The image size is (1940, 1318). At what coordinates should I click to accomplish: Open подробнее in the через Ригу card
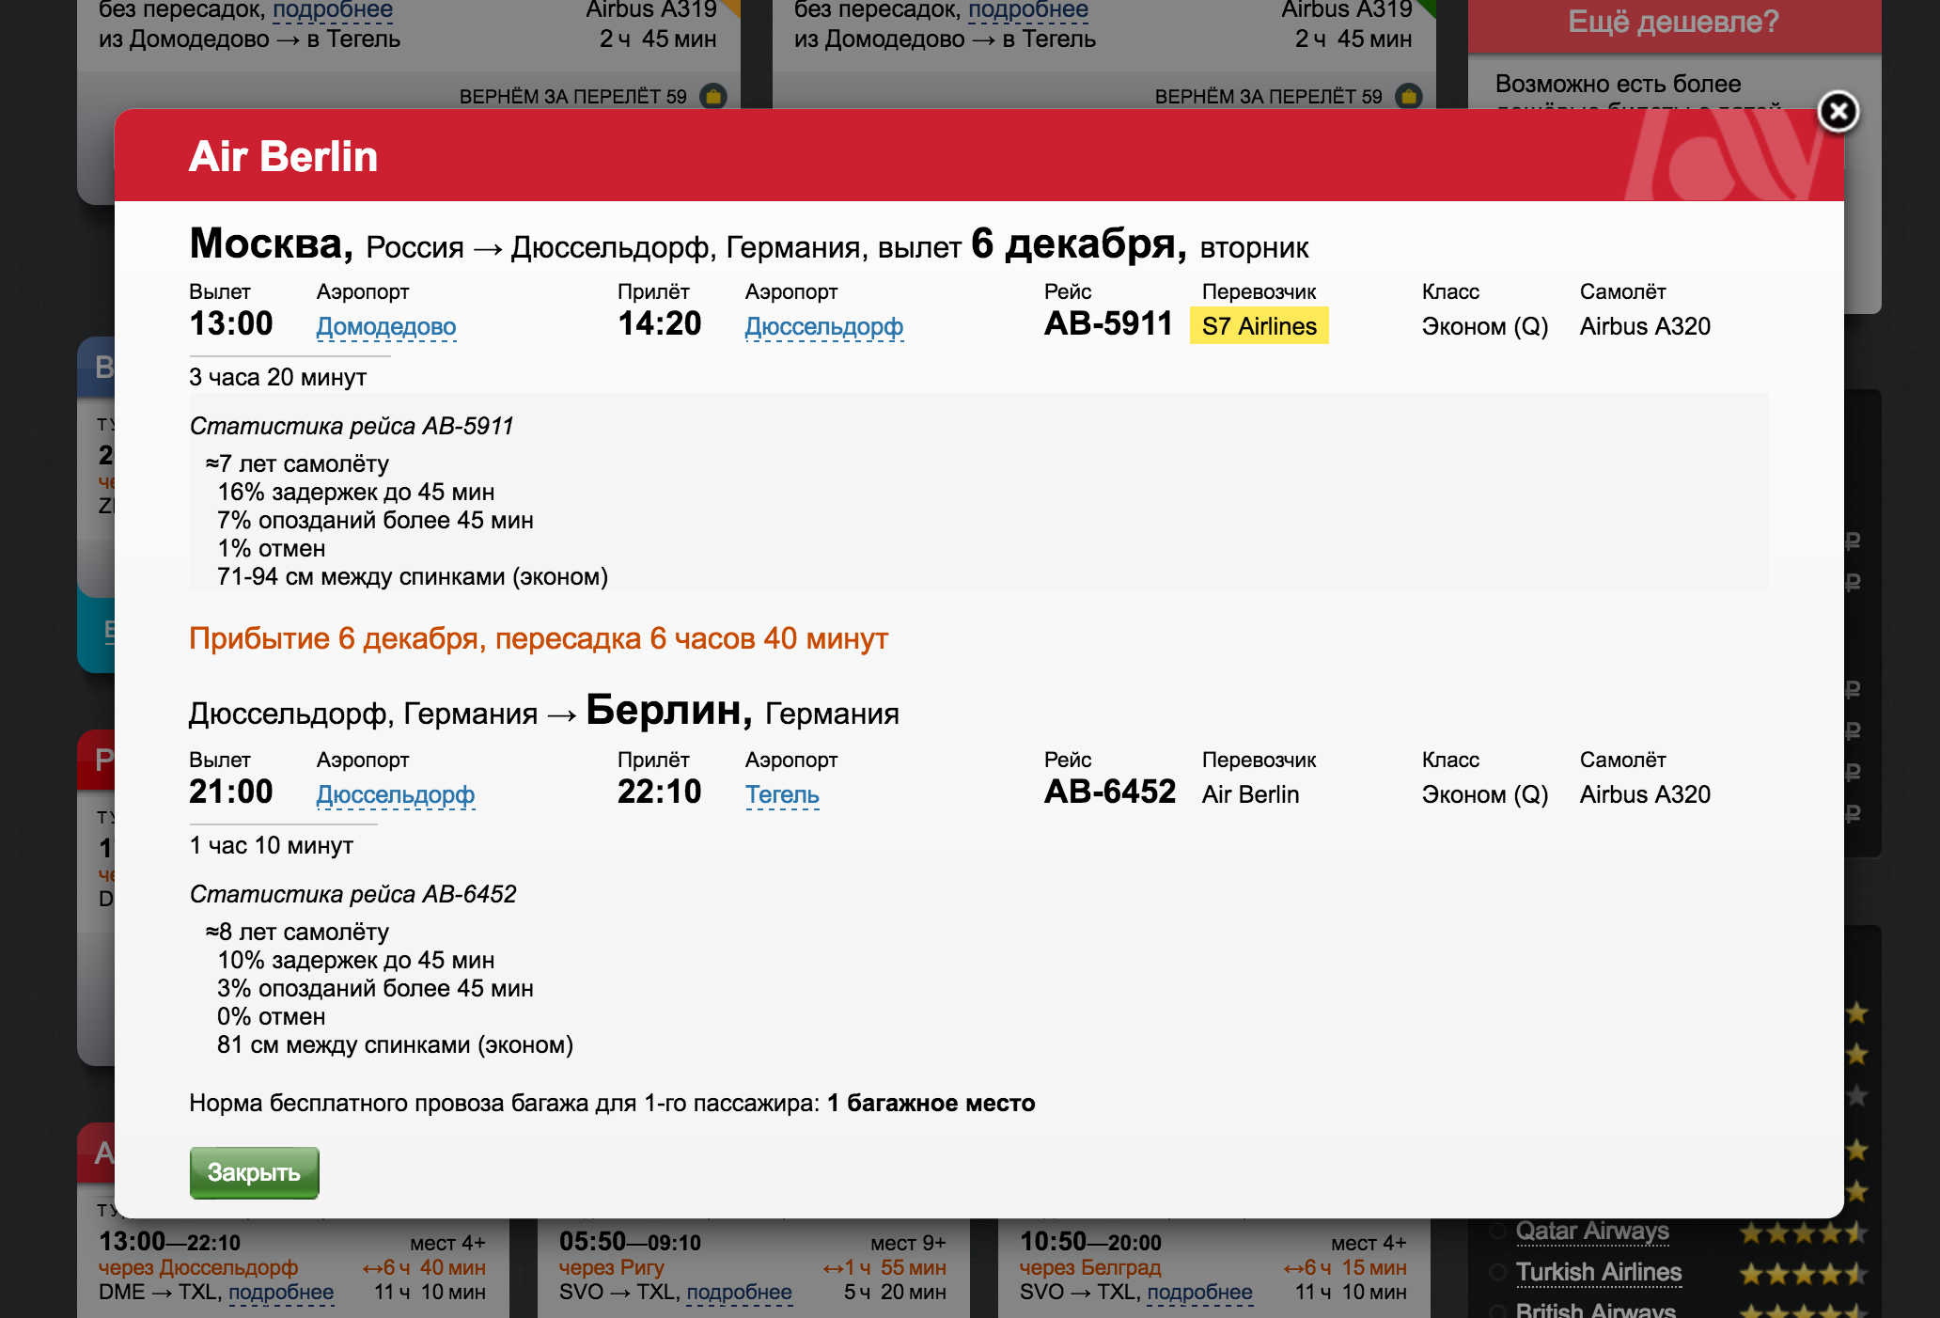(x=739, y=1293)
